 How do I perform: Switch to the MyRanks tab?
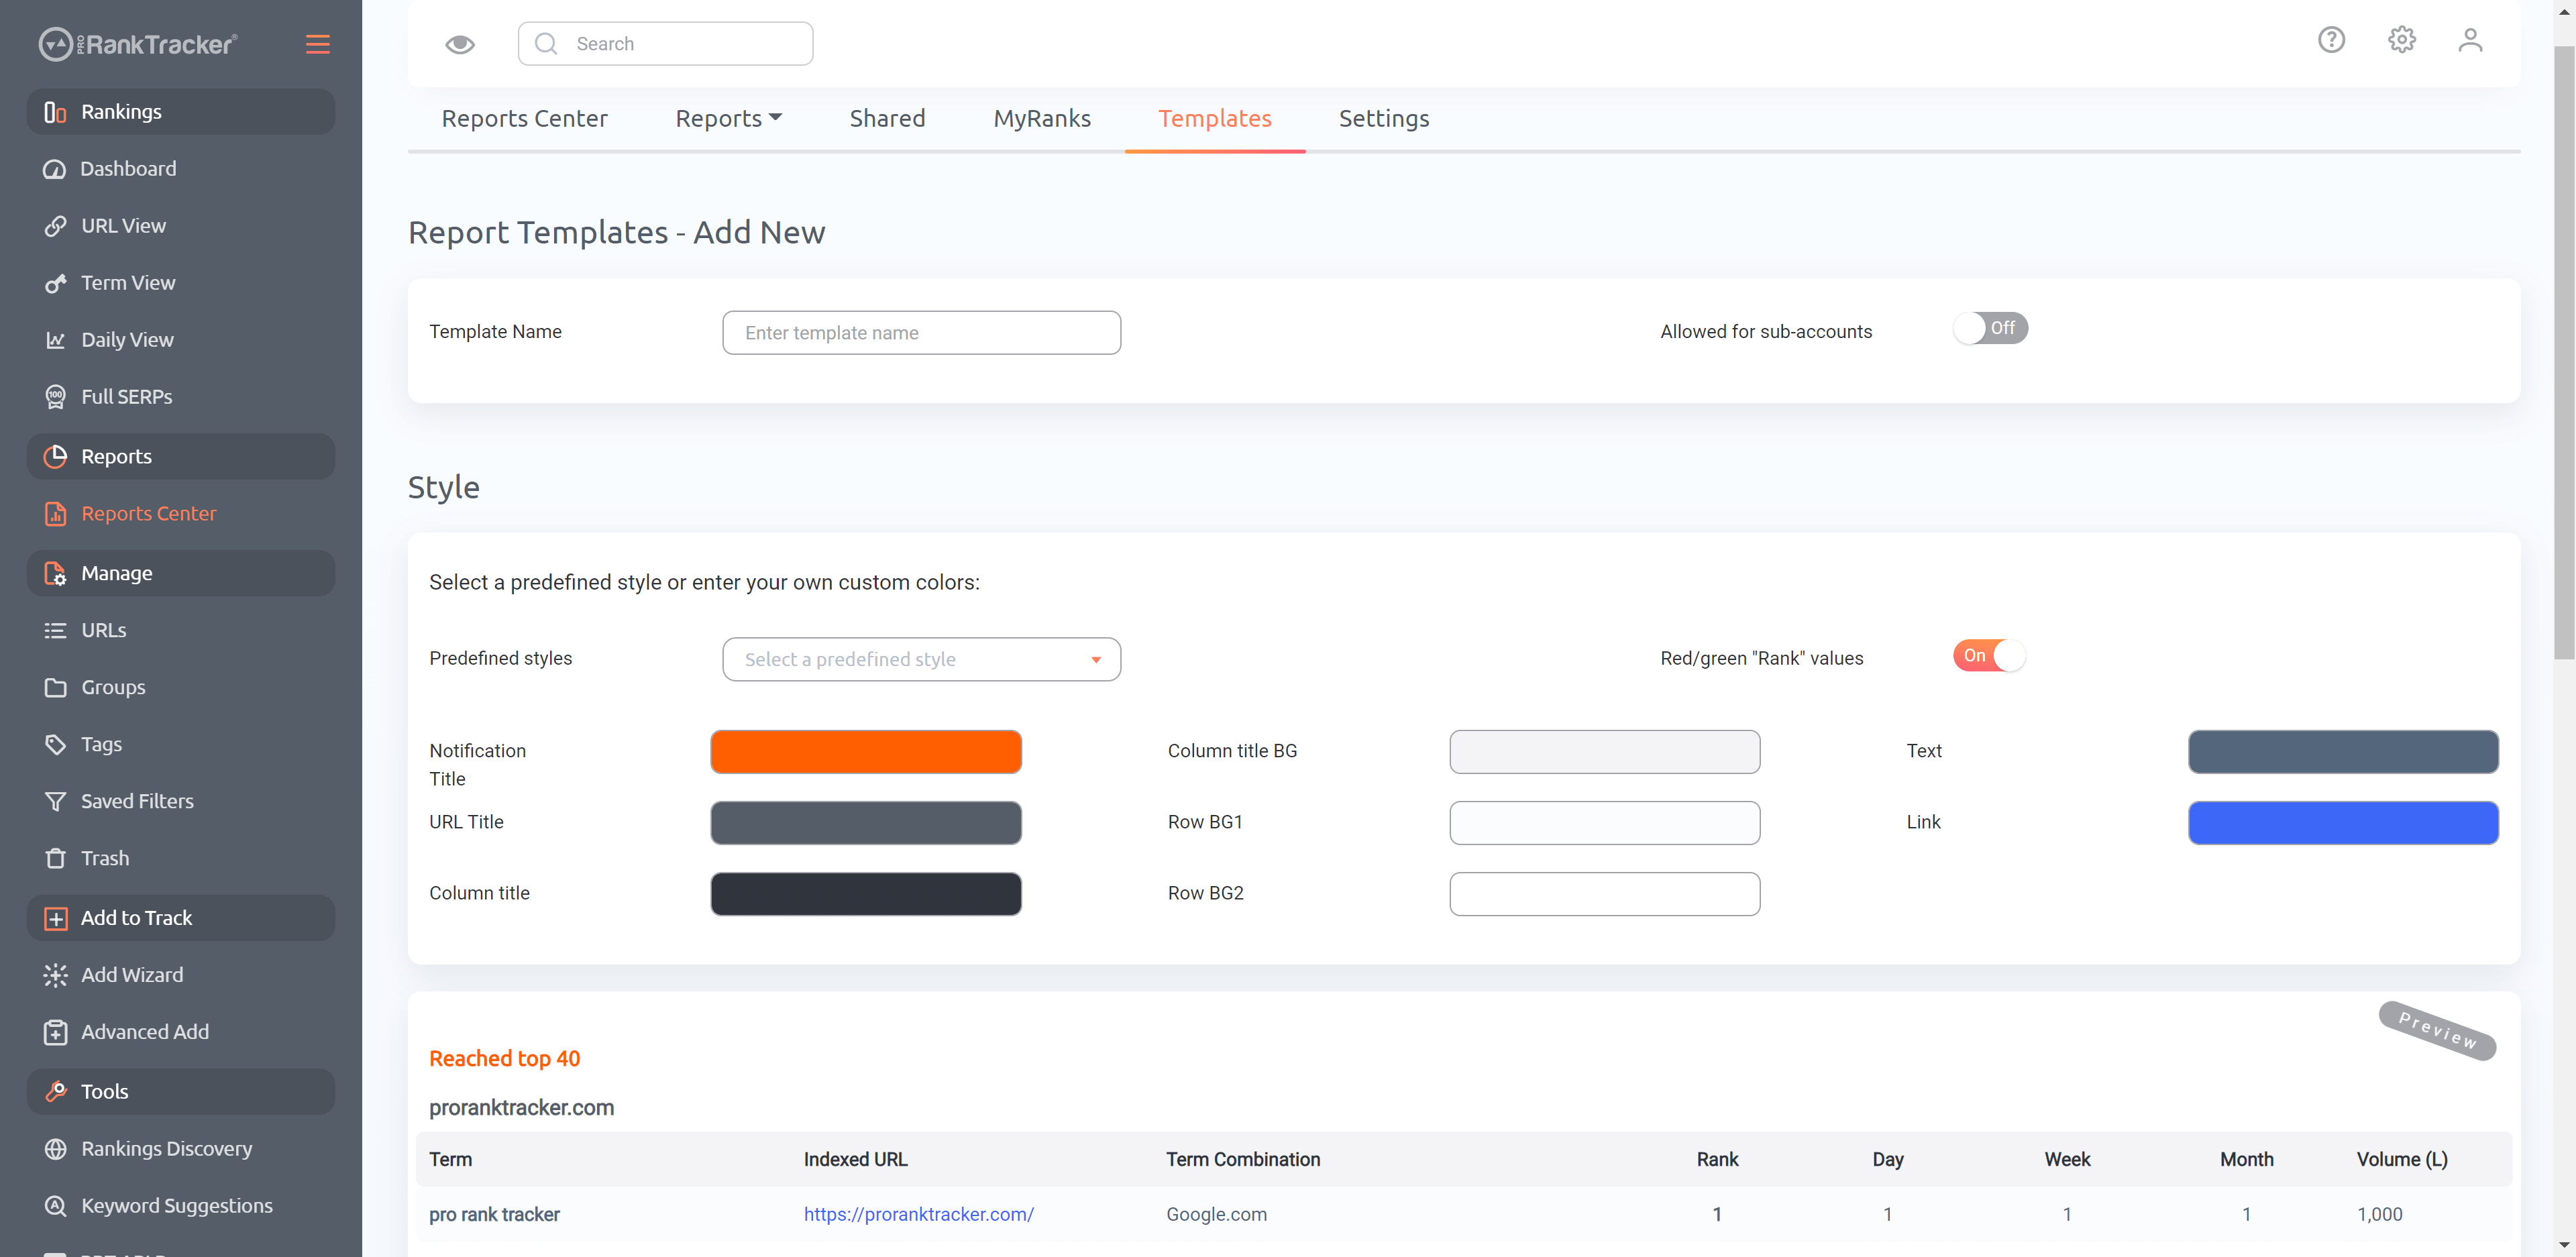(1042, 118)
